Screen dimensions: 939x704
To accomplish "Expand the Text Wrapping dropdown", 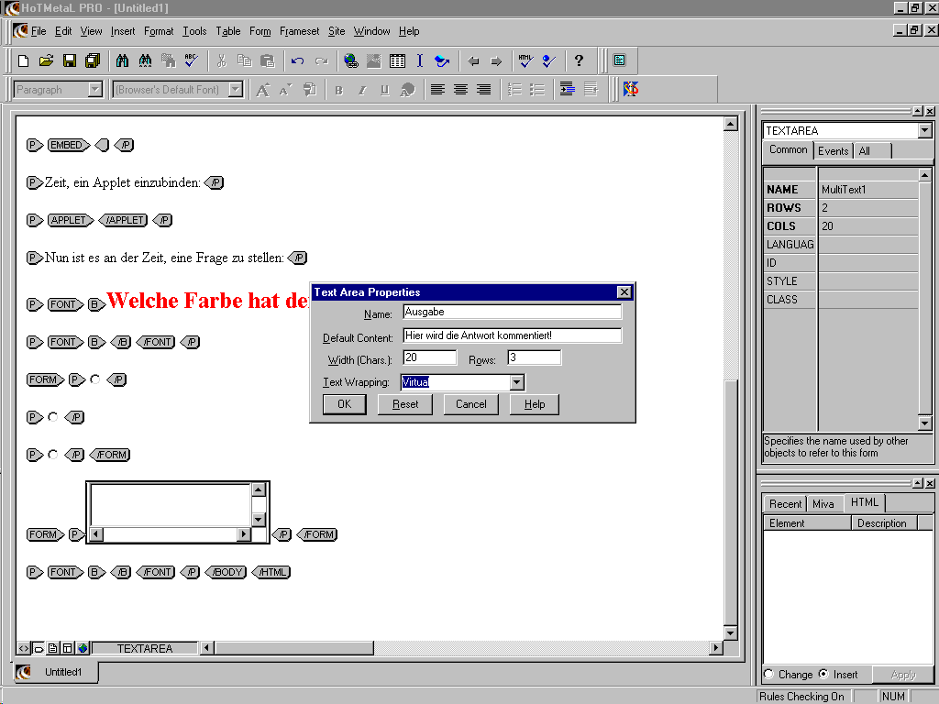I will 516,382.
